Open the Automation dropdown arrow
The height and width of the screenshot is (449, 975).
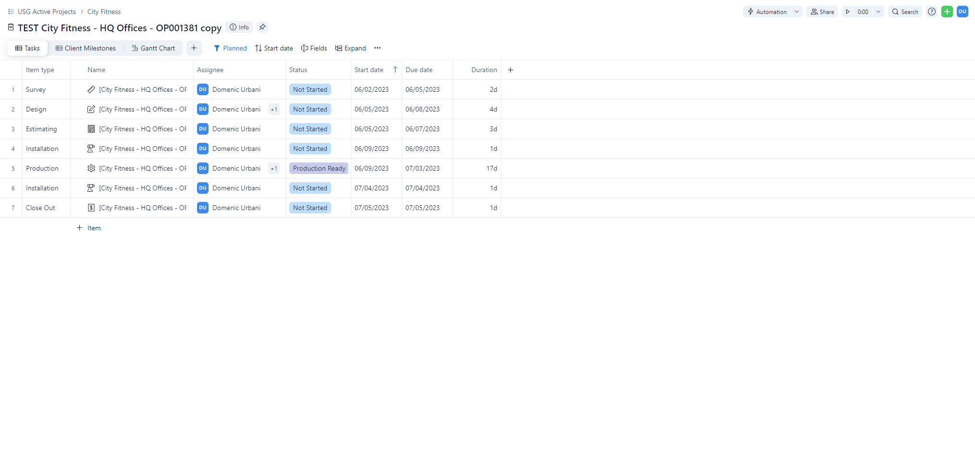coord(797,12)
